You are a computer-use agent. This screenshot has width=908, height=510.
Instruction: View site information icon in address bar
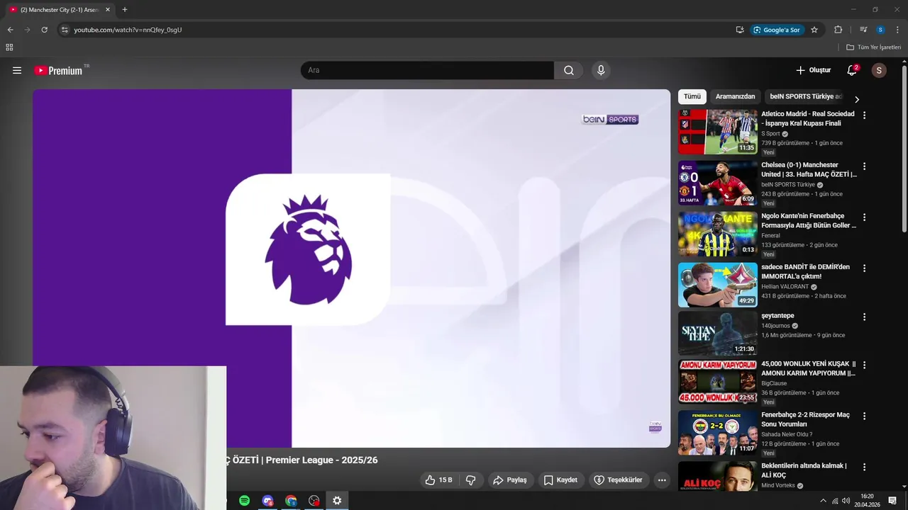coord(65,30)
